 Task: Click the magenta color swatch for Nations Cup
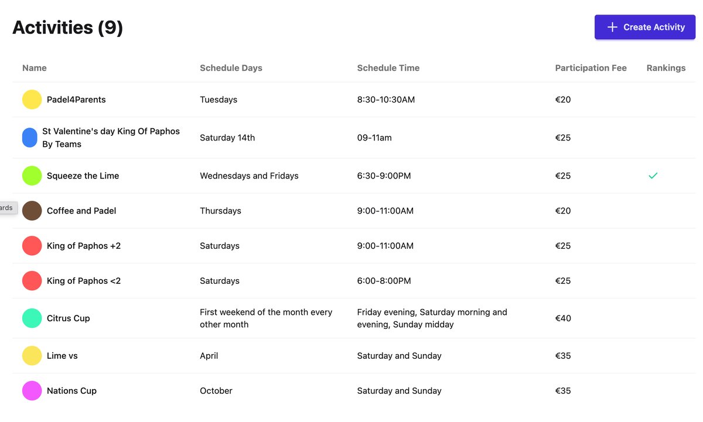32,390
